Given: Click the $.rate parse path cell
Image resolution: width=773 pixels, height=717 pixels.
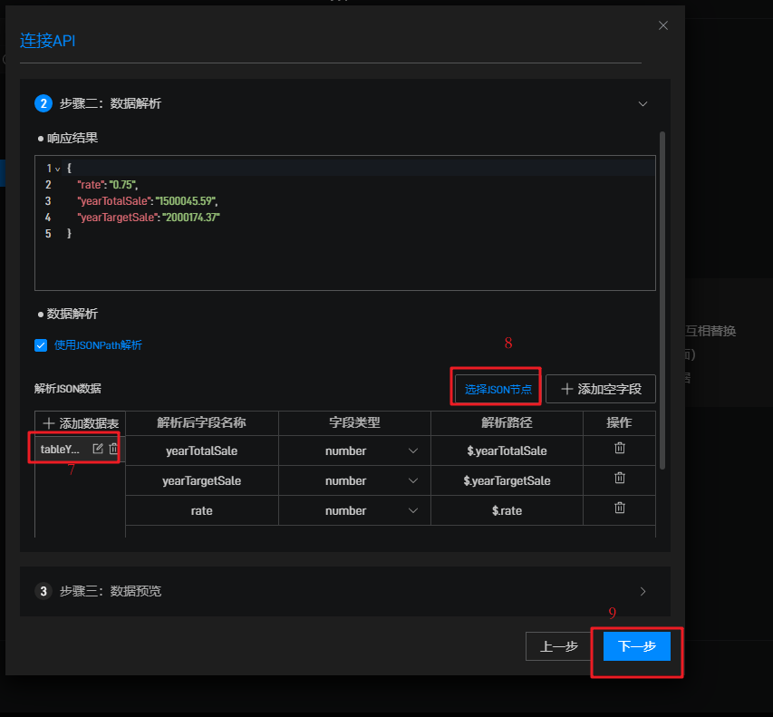Looking at the screenshot, I should [507, 511].
